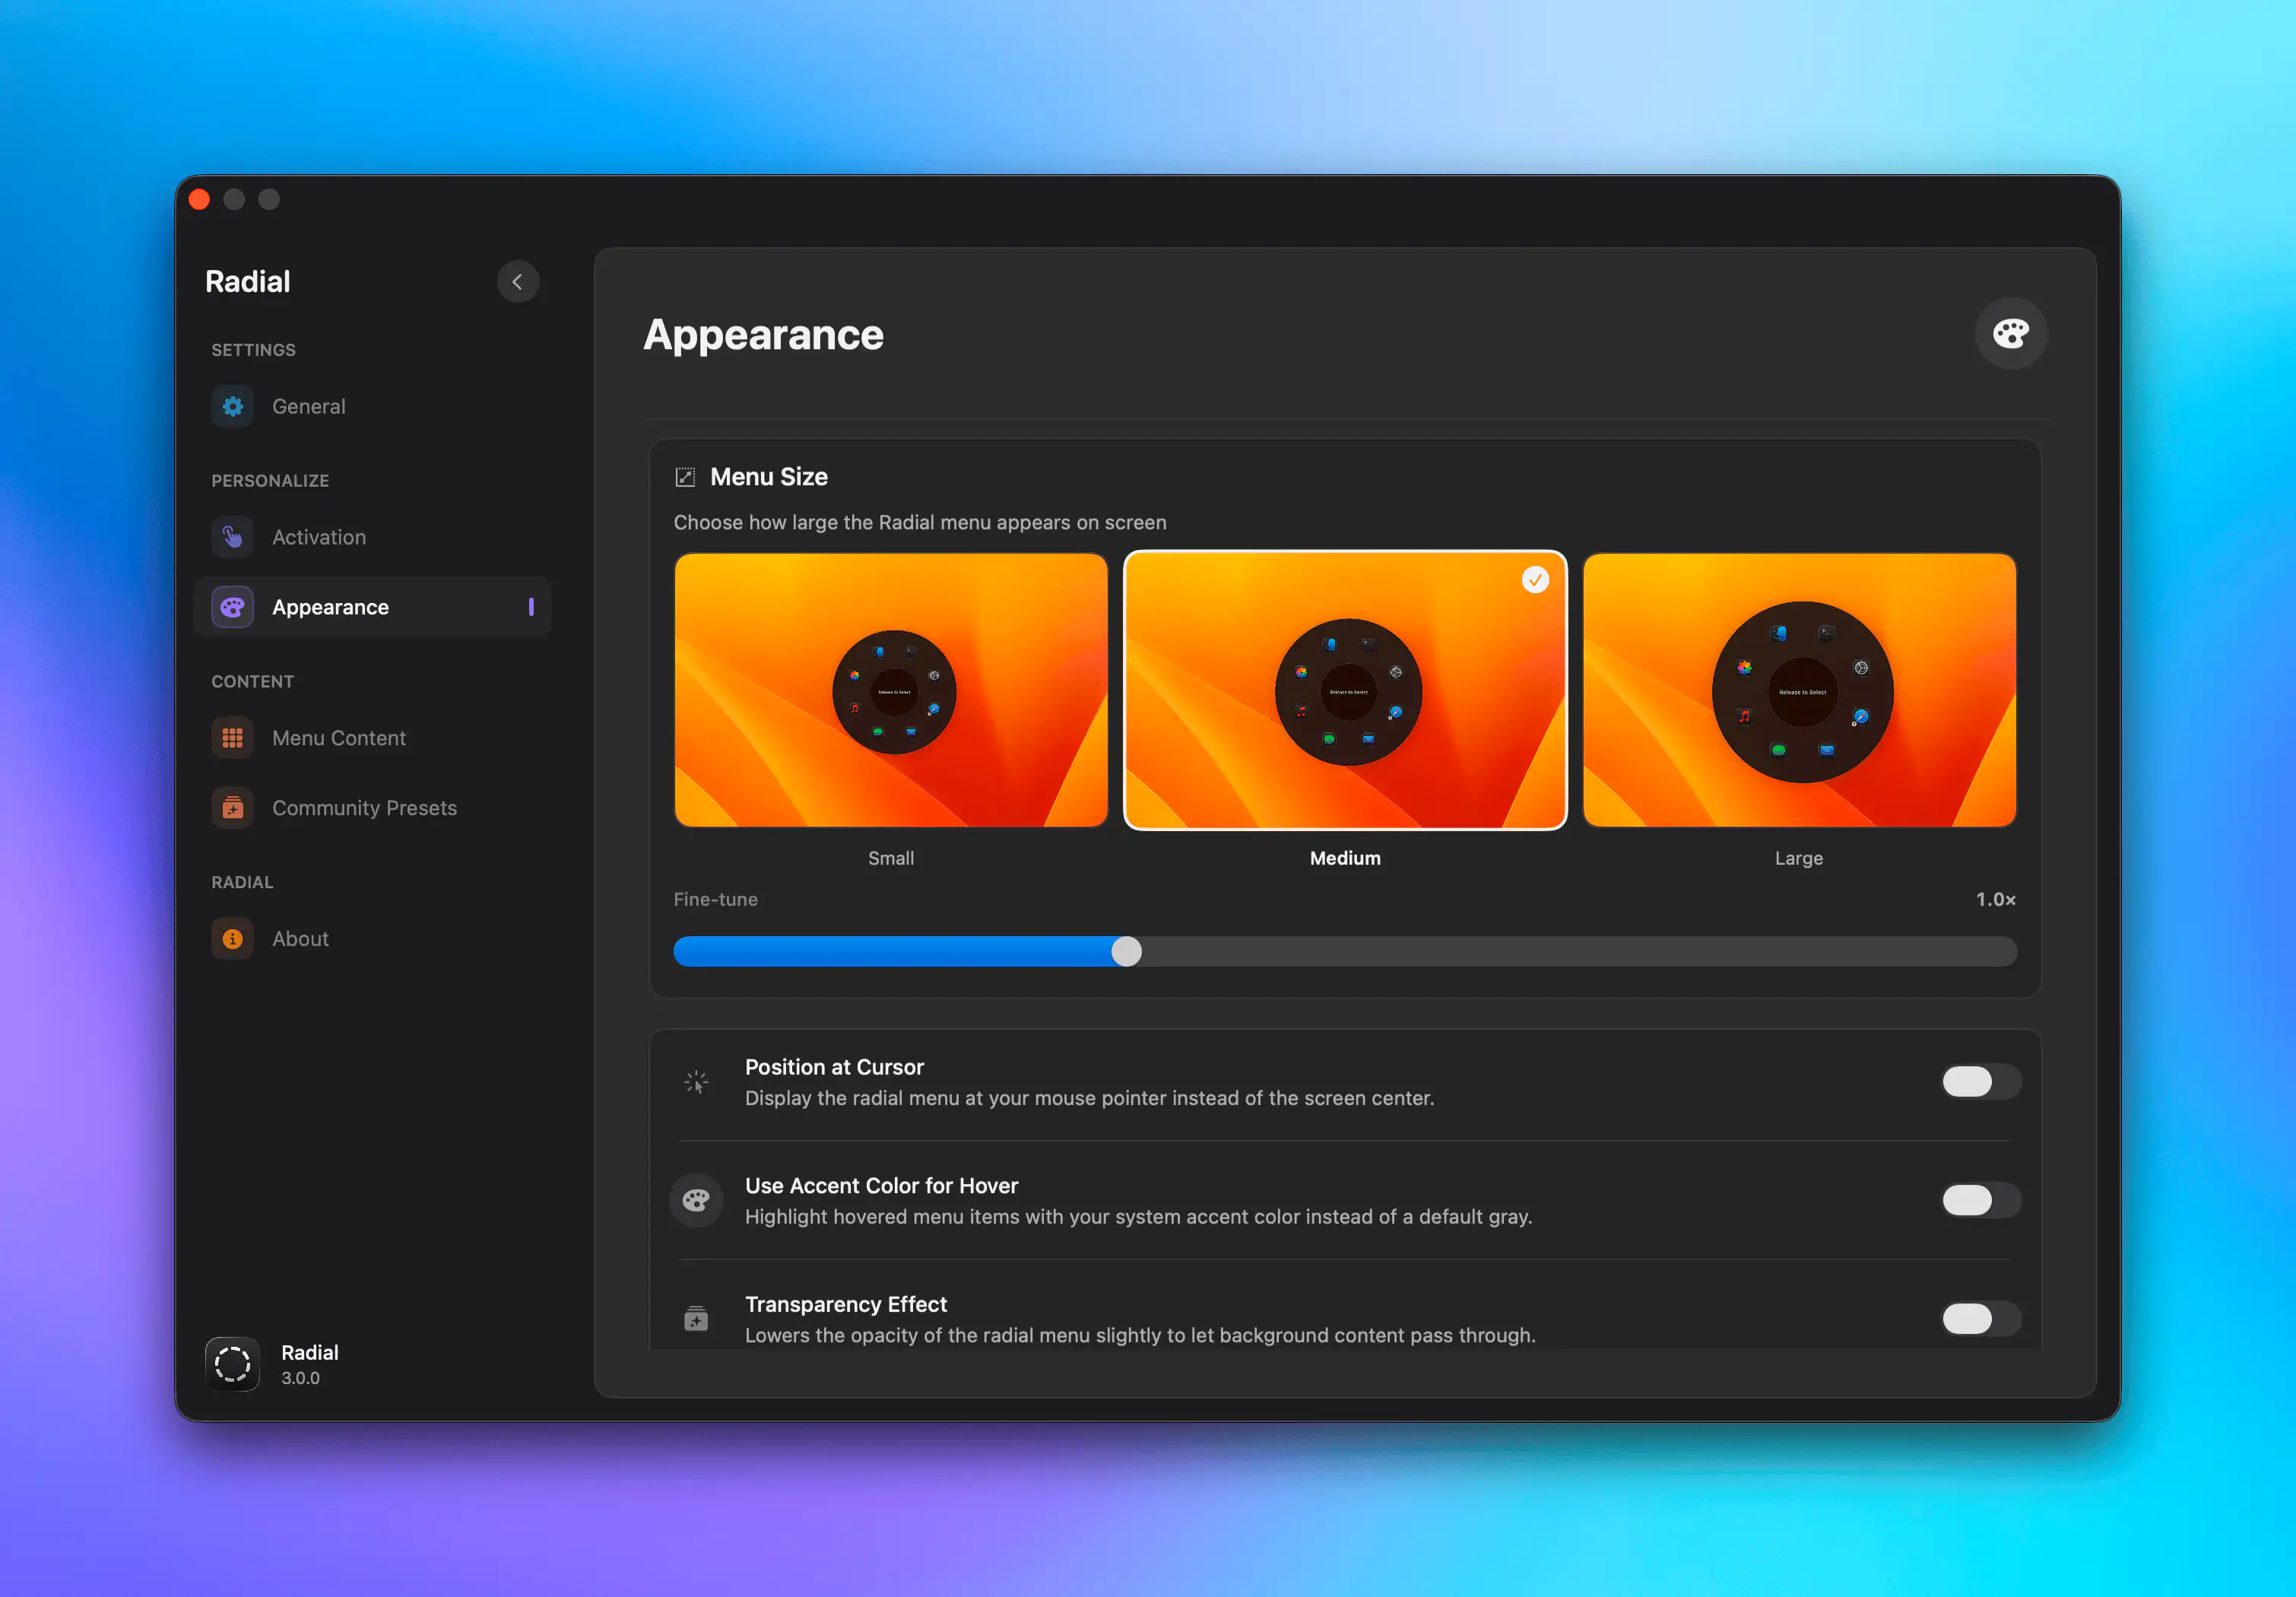Toggle Use Accent Color for Hover
This screenshot has width=2296, height=1597.
click(1980, 1200)
